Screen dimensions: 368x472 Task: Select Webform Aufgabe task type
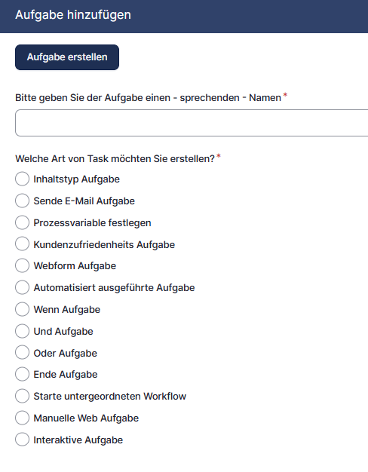click(x=23, y=266)
